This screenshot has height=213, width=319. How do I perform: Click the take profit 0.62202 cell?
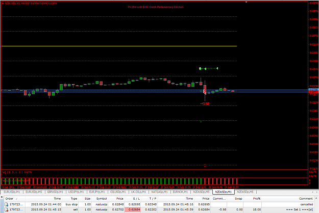[x=151, y=209]
